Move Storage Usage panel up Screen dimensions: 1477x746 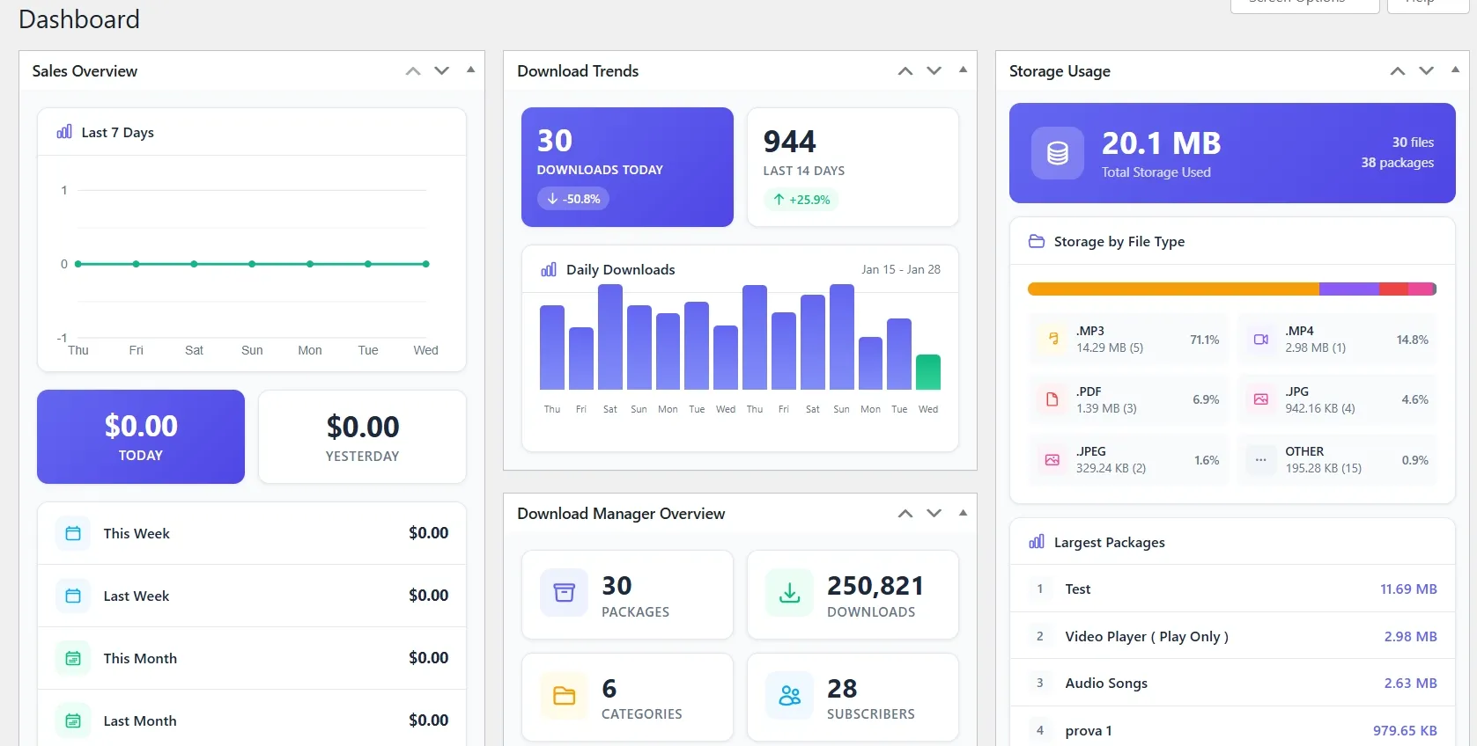tap(1398, 71)
